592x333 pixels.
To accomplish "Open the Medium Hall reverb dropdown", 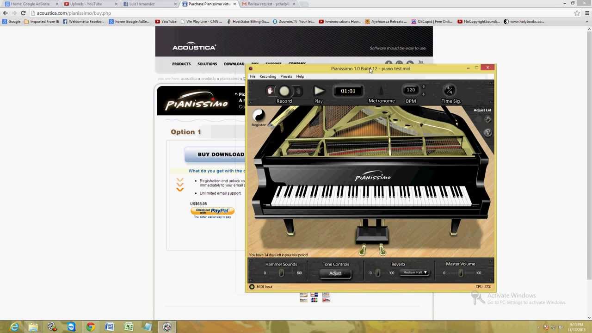I will click(x=415, y=273).
